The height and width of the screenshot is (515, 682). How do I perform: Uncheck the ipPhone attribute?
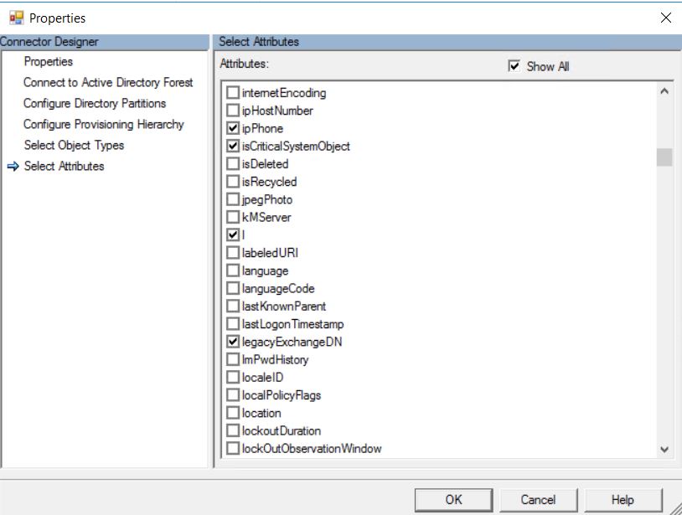pos(233,129)
